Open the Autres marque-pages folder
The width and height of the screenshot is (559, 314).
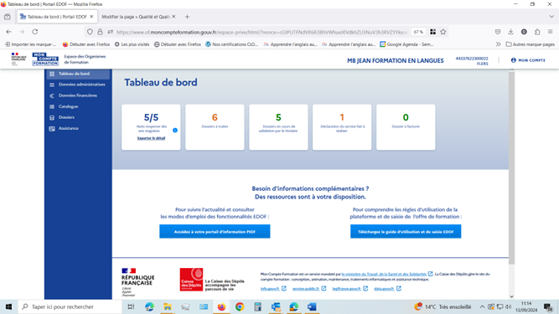[531, 44]
